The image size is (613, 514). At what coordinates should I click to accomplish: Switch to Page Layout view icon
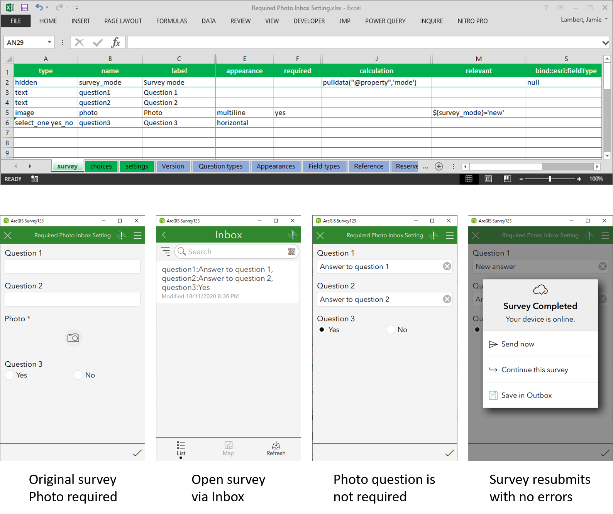coord(488,179)
